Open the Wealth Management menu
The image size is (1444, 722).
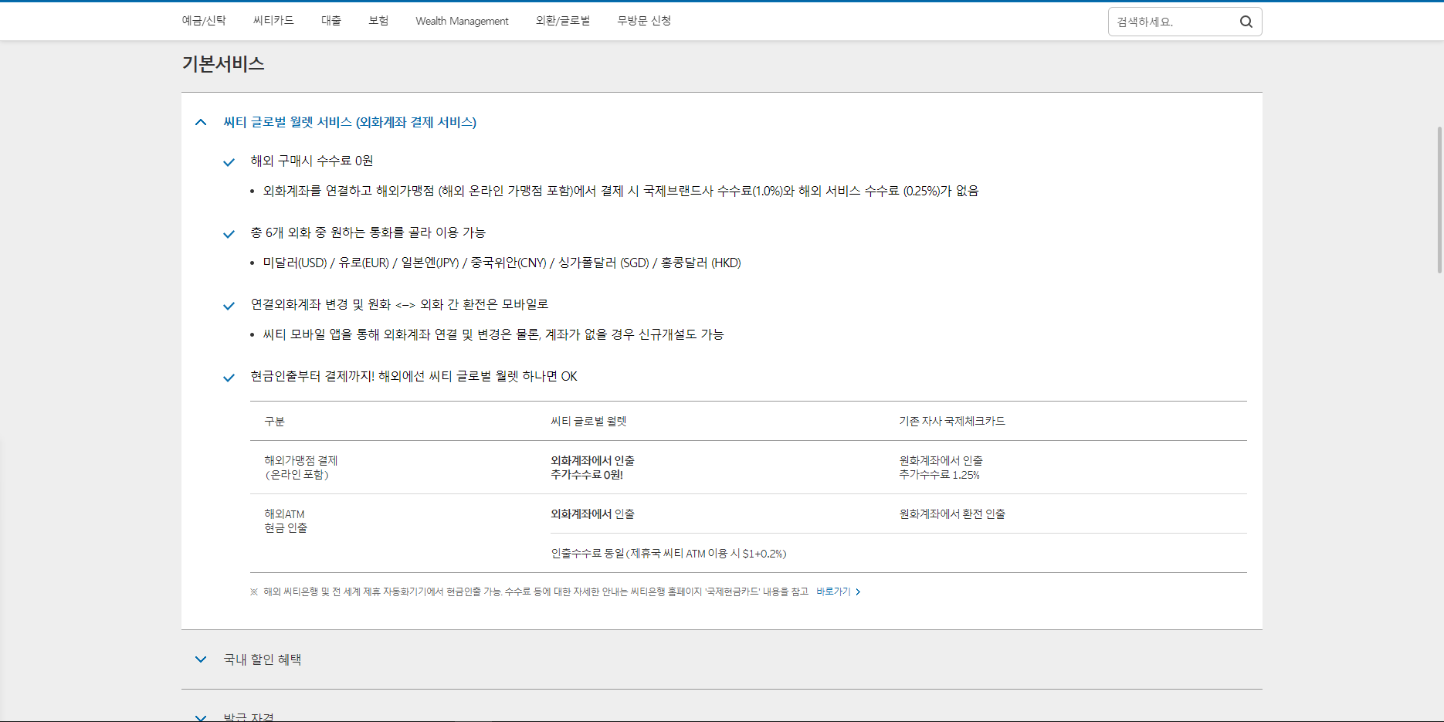click(x=462, y=21)
